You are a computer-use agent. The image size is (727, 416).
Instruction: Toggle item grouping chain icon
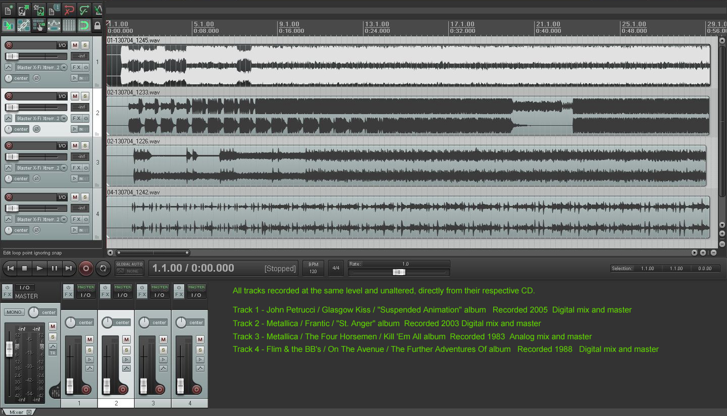(23, 25)
